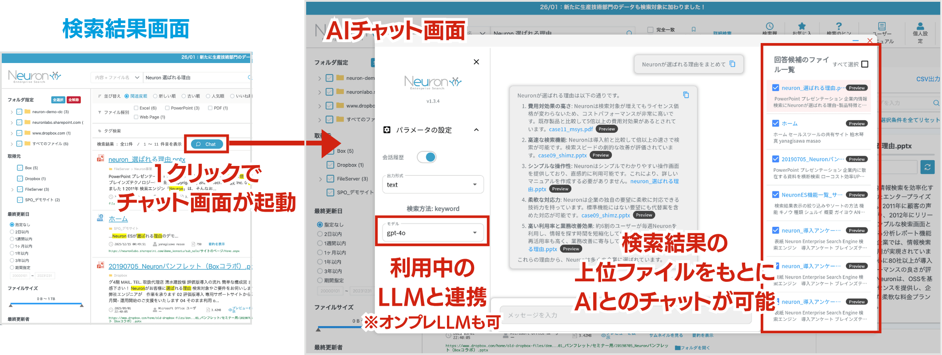
Task: Open モデル gpt-4o dropdown
Action: tap(433, 233)
